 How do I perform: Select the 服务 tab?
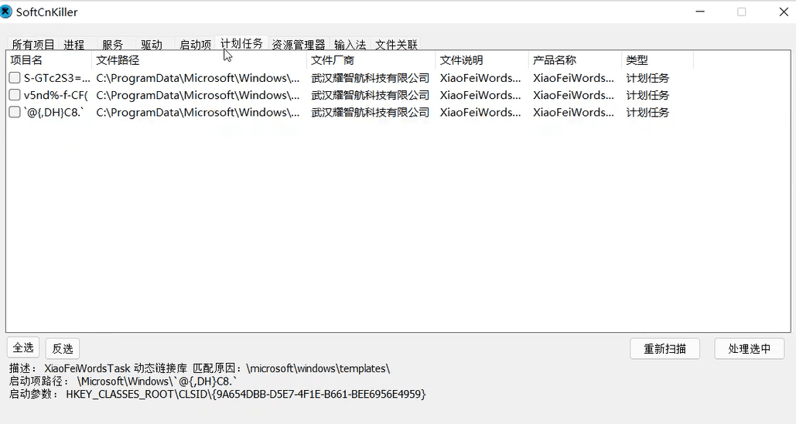[x=113, y=45]
